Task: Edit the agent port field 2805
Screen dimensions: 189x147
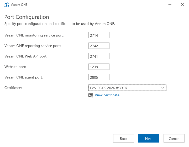Action: 99,77
